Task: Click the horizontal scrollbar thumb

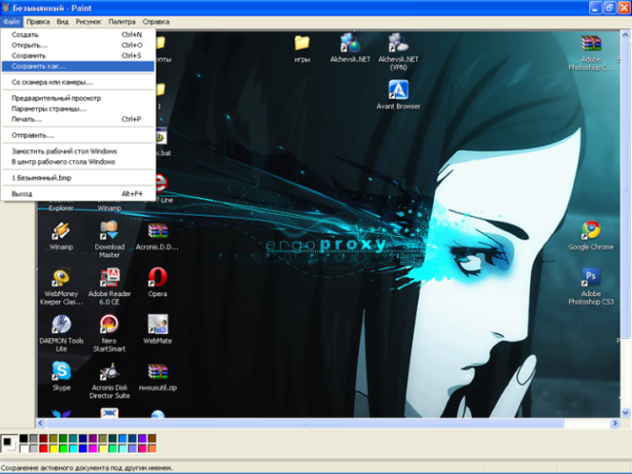Action: coord(305,423)
